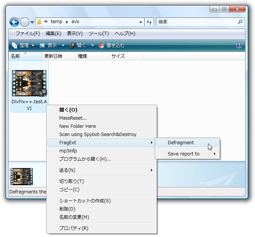Expand the 表示 views dropdown arrow
Viewport: 255px width, 237px height.
click(63, 45)
